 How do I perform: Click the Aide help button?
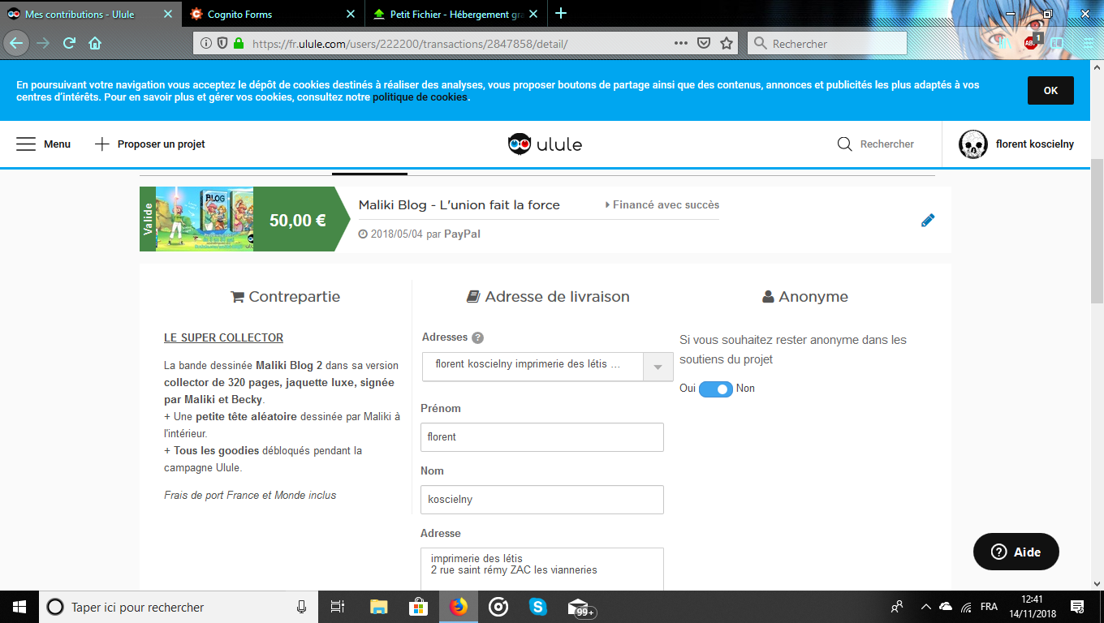pyautogui.click(x=1016, y=552)
